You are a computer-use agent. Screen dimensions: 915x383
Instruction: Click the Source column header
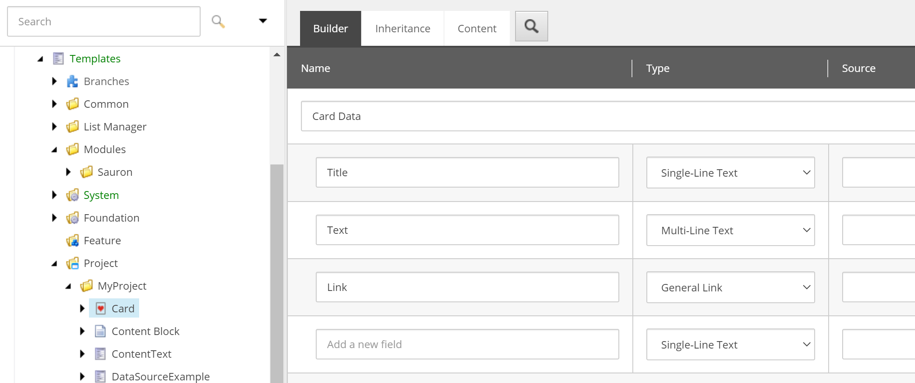click(859, 68)
